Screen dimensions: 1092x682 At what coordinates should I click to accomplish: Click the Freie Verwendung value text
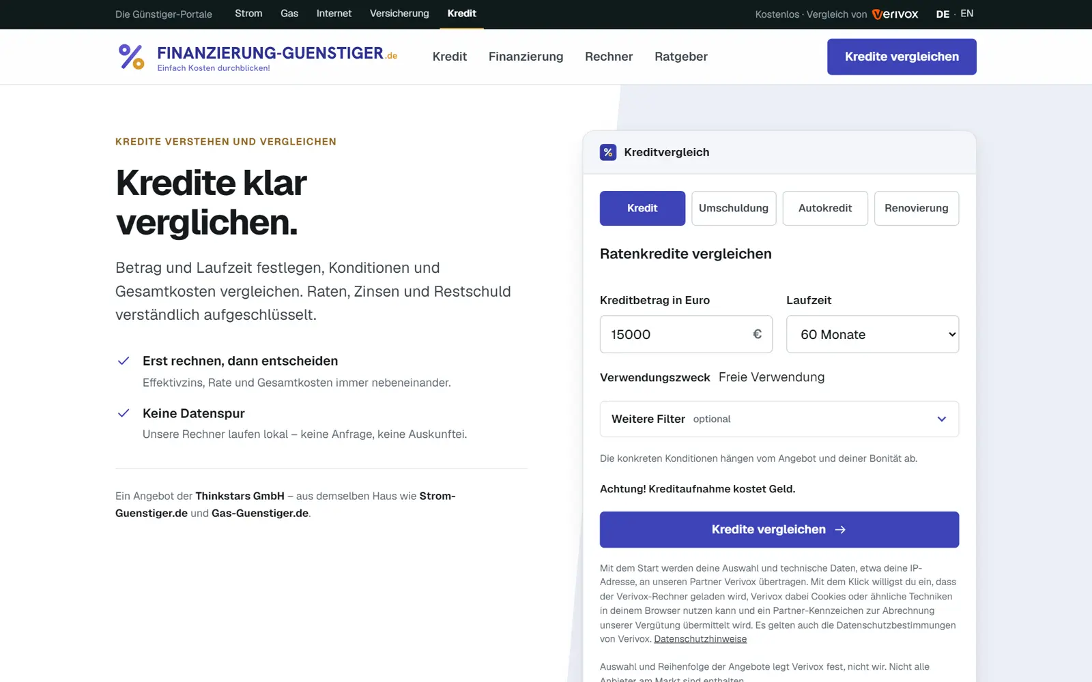[x=771, y=377]
